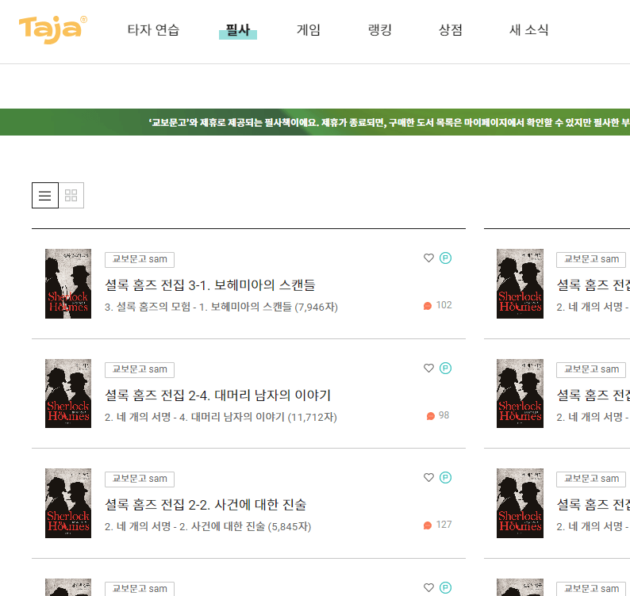Click subtitle text with (5,845자)
Screen dimensions: 630x596
(x=208, y=526)
